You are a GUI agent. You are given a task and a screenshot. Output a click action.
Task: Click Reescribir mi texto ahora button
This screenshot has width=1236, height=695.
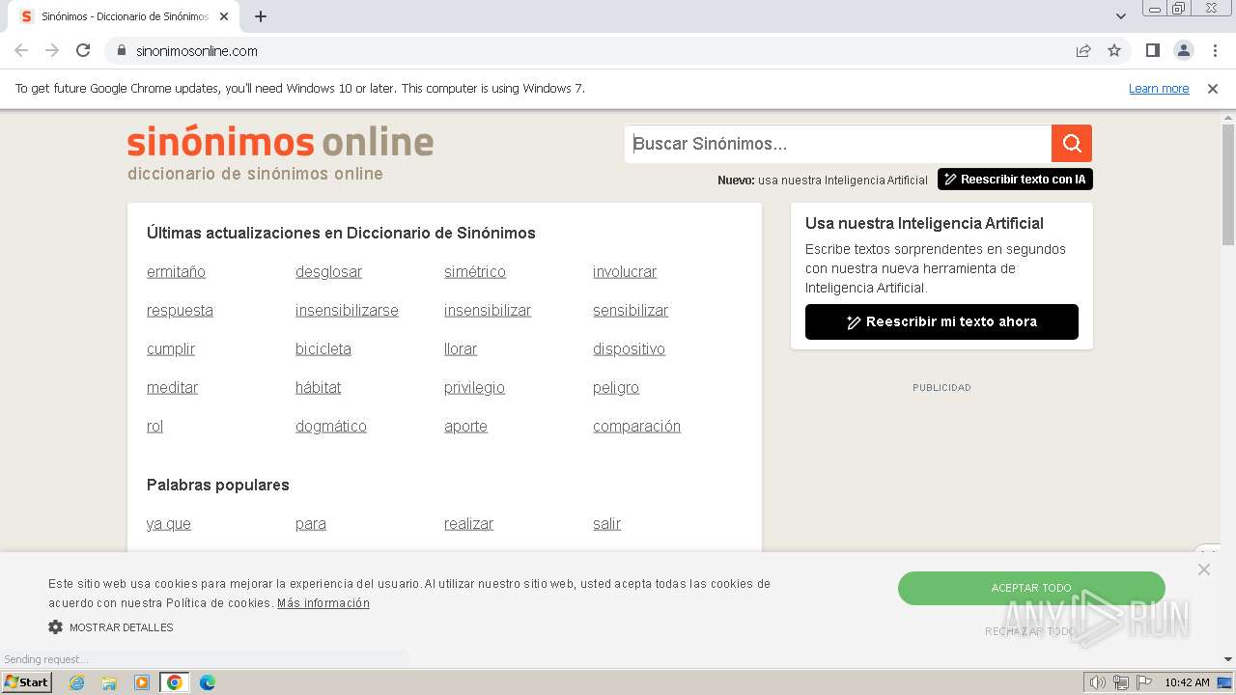941,321
